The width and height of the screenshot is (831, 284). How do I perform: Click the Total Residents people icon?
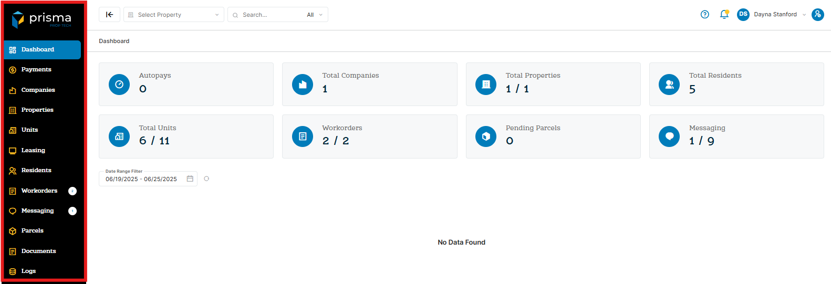click(669, 85)
